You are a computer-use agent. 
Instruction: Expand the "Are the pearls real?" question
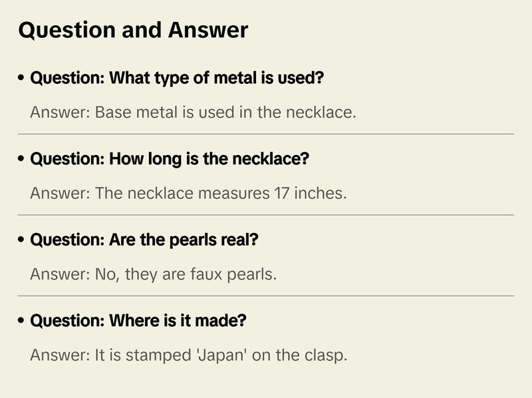[x=144, y=240]
